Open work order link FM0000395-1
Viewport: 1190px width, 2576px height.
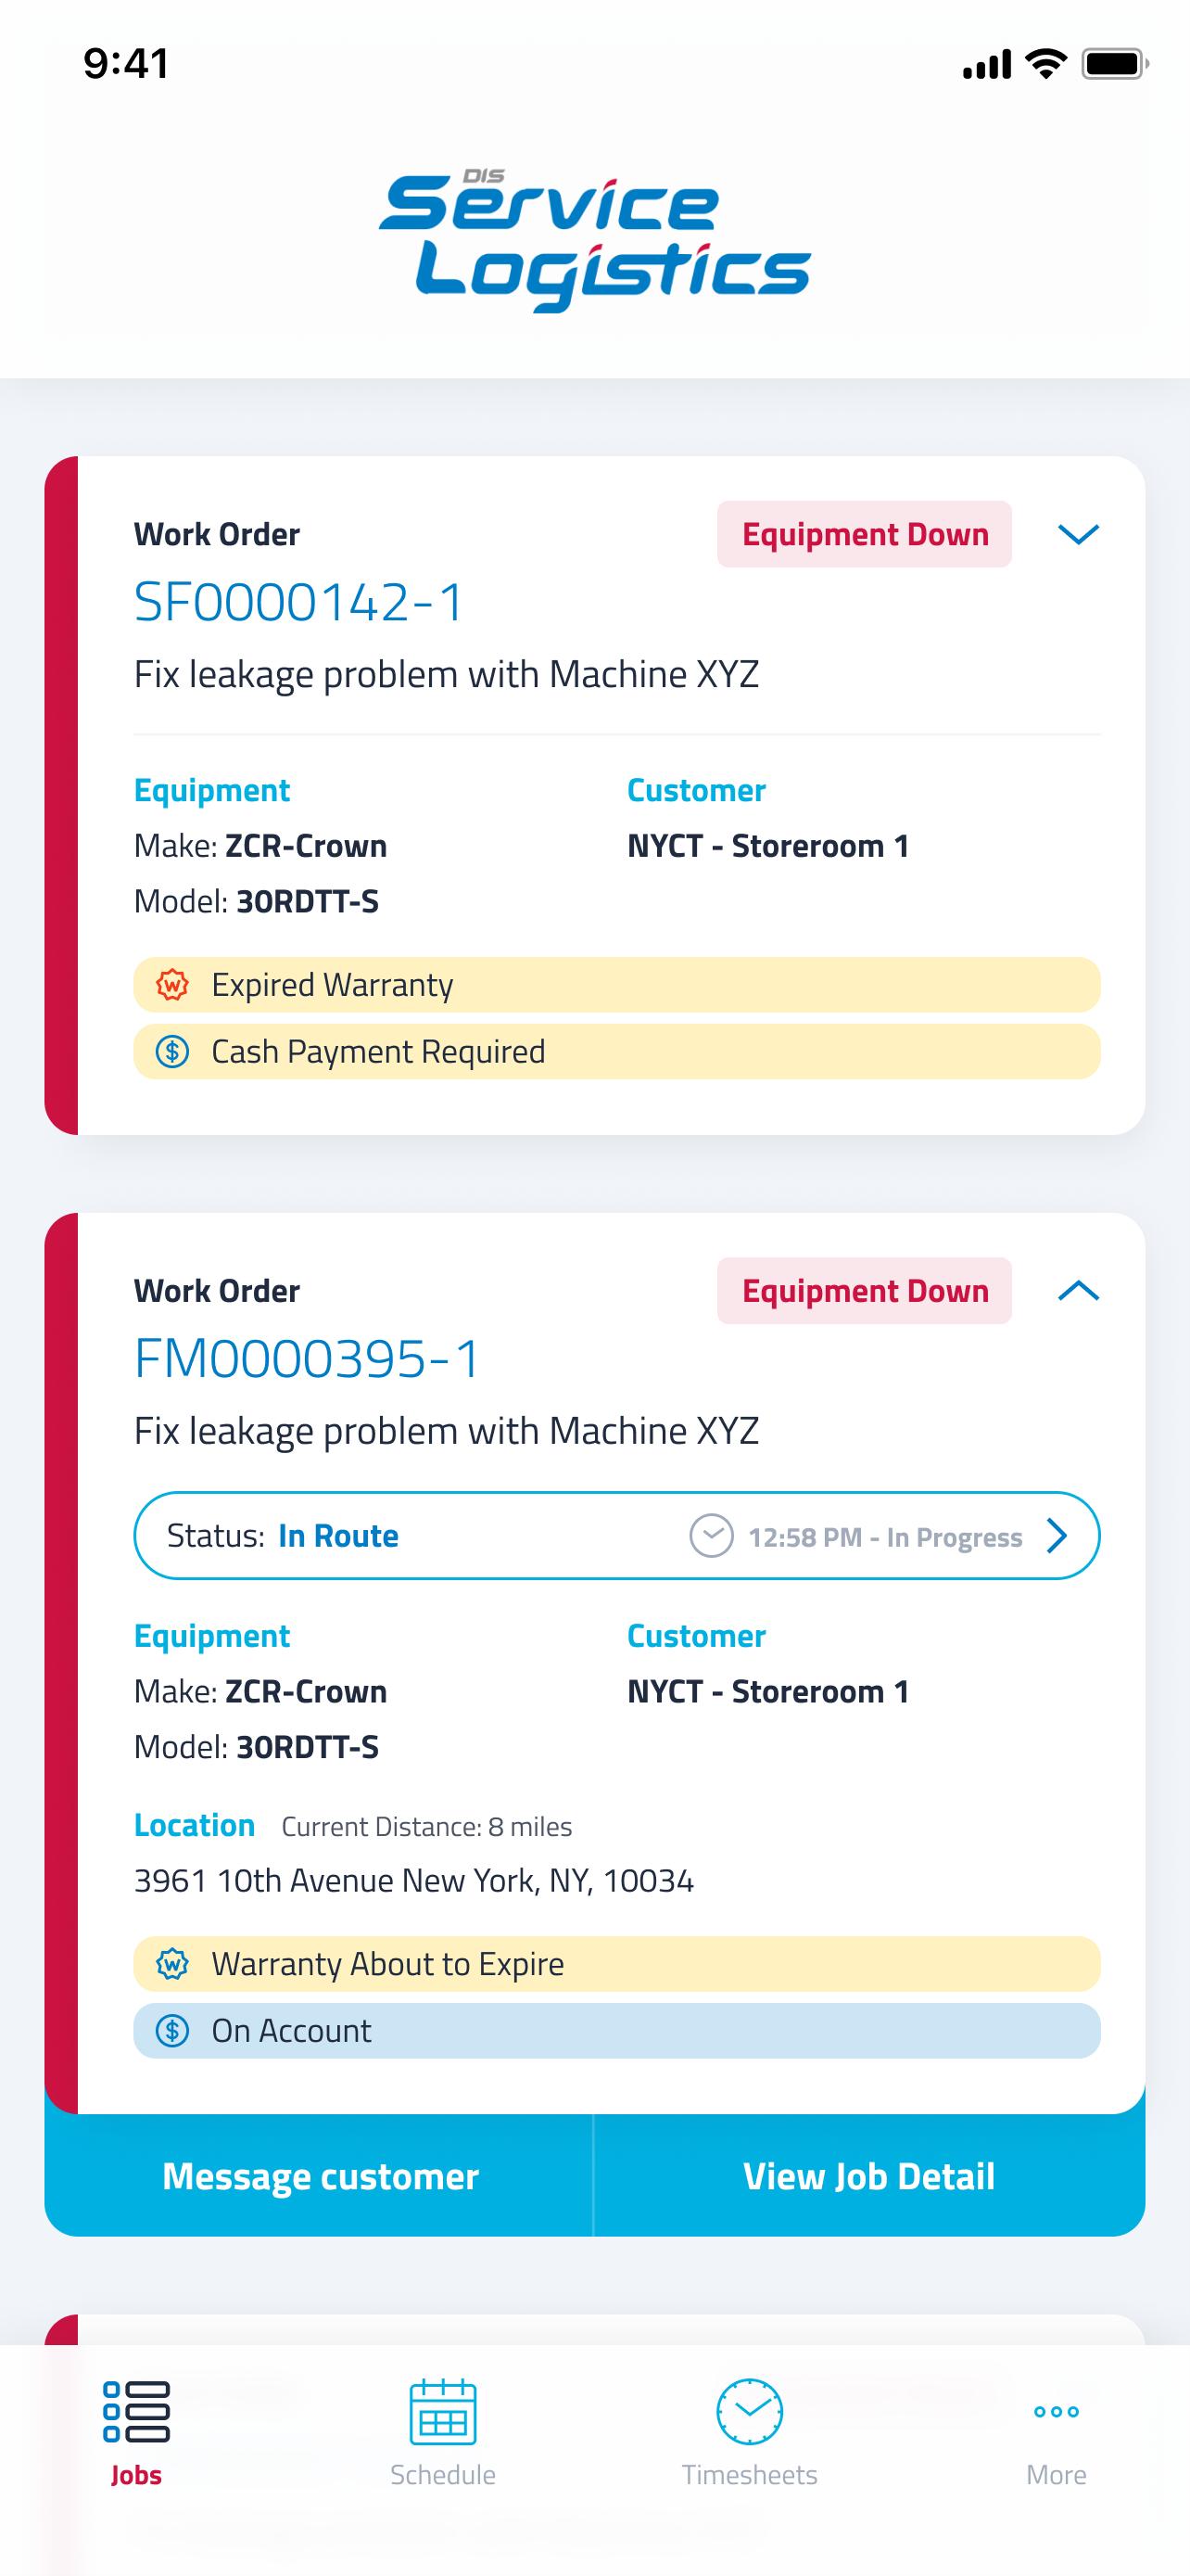308,1358
